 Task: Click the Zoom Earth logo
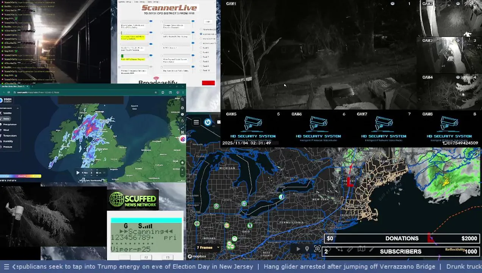coord(7,100)
